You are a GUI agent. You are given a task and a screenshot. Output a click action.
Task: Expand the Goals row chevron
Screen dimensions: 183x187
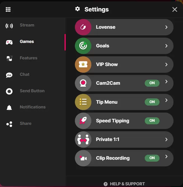166,46
